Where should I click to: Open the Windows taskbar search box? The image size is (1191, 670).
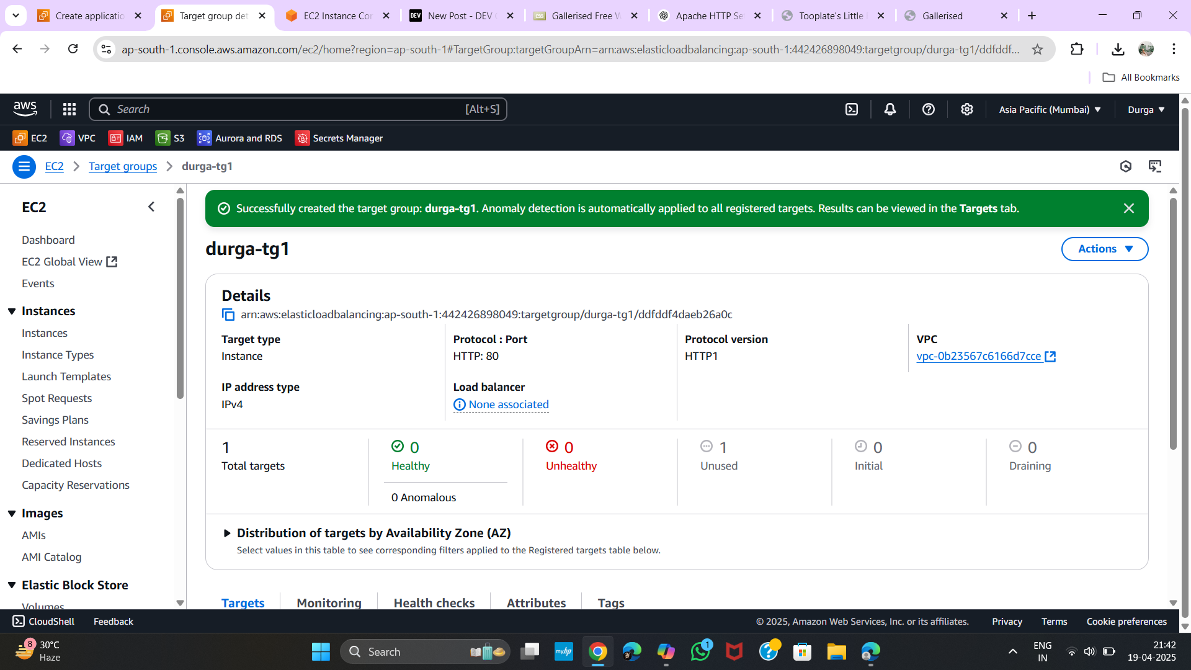[425, 651]
